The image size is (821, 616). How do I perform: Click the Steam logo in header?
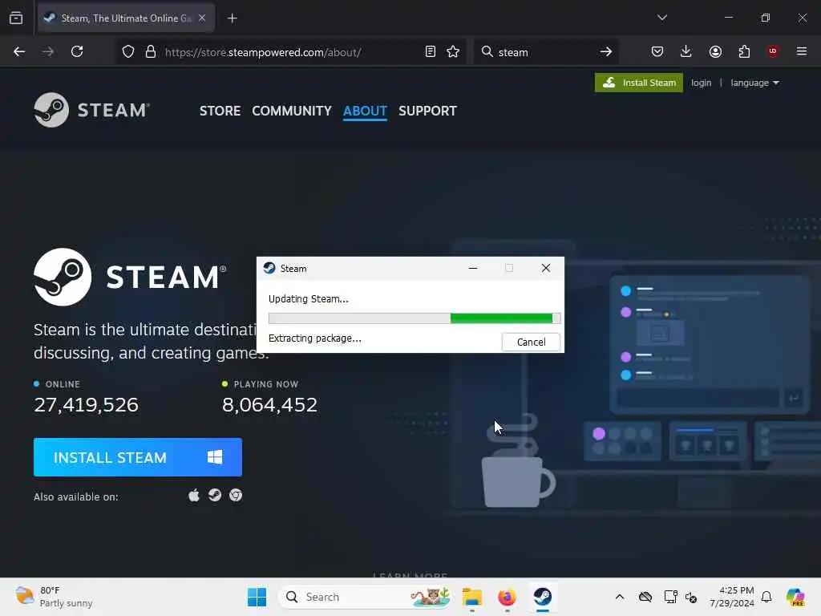point(92,110)
